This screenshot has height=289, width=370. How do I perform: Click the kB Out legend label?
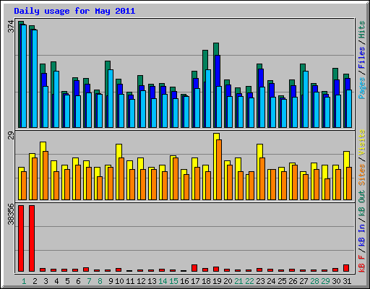pos(362,204)
